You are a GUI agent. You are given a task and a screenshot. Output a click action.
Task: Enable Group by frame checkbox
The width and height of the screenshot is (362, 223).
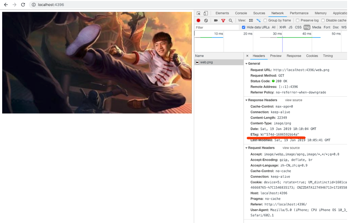point(265,20)
